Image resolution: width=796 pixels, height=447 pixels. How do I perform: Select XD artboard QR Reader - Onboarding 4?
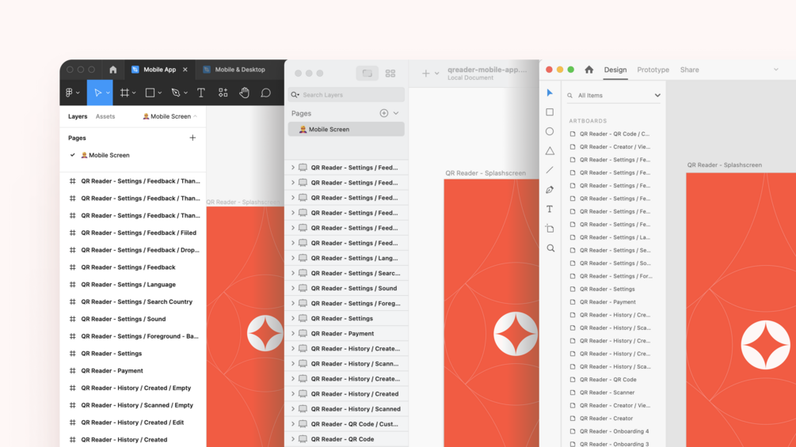tap(614, 431)
